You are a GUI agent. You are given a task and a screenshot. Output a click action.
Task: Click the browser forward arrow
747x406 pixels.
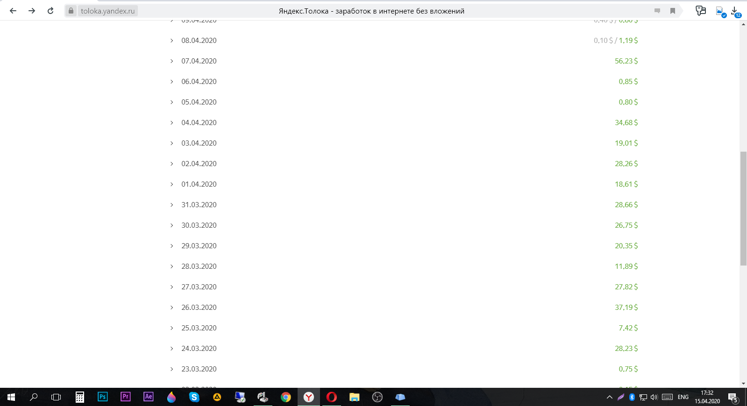32,11
